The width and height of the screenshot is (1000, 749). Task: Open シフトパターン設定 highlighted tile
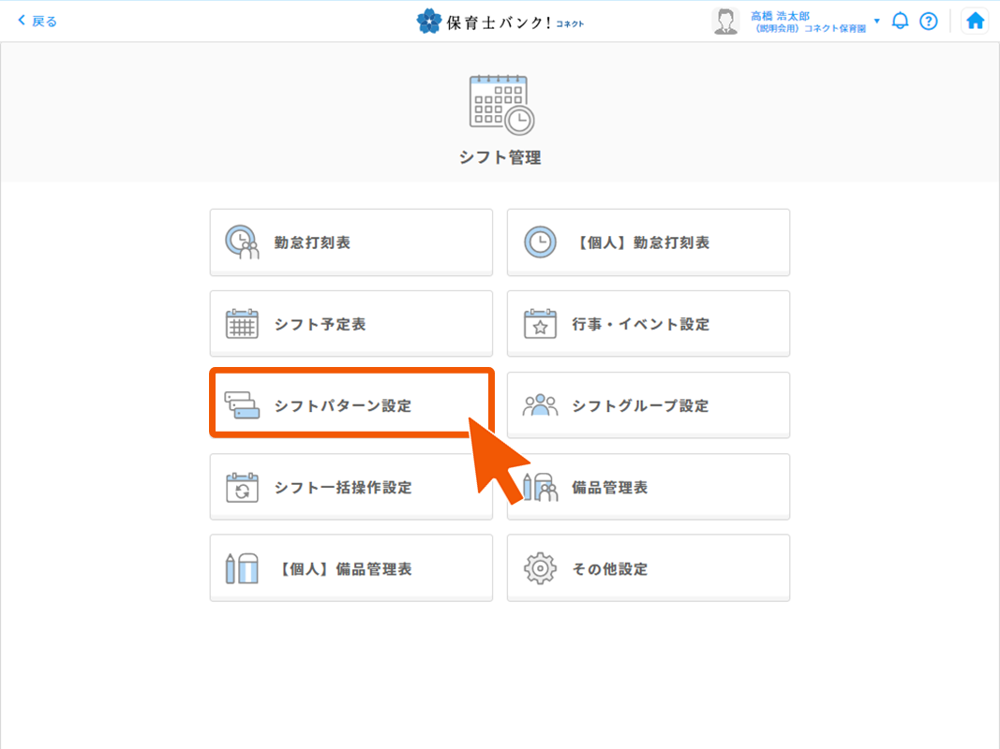click(x=351, y=404)
